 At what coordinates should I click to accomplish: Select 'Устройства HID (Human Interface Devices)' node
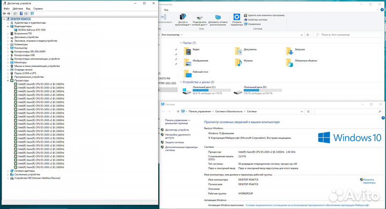click(37, 178)
